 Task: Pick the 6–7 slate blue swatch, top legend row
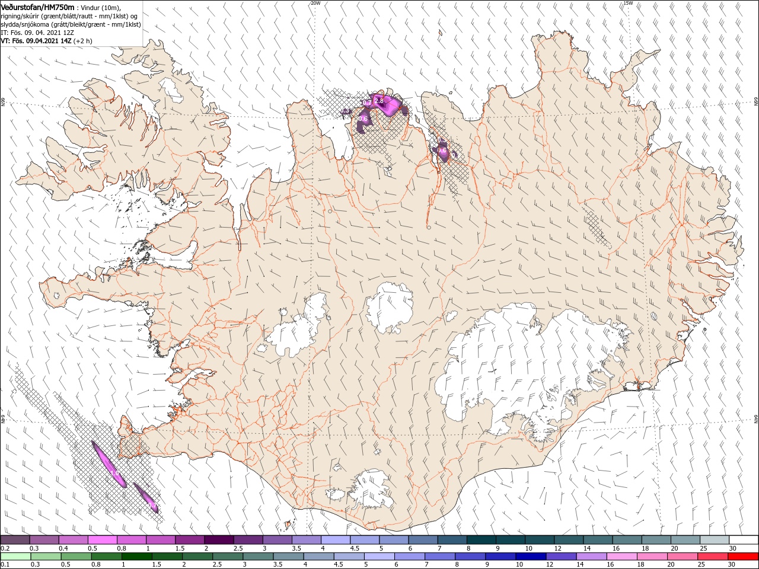(423, 540)
